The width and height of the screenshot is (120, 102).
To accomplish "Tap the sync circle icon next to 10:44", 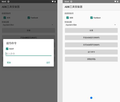I will [x=71, y=2].
